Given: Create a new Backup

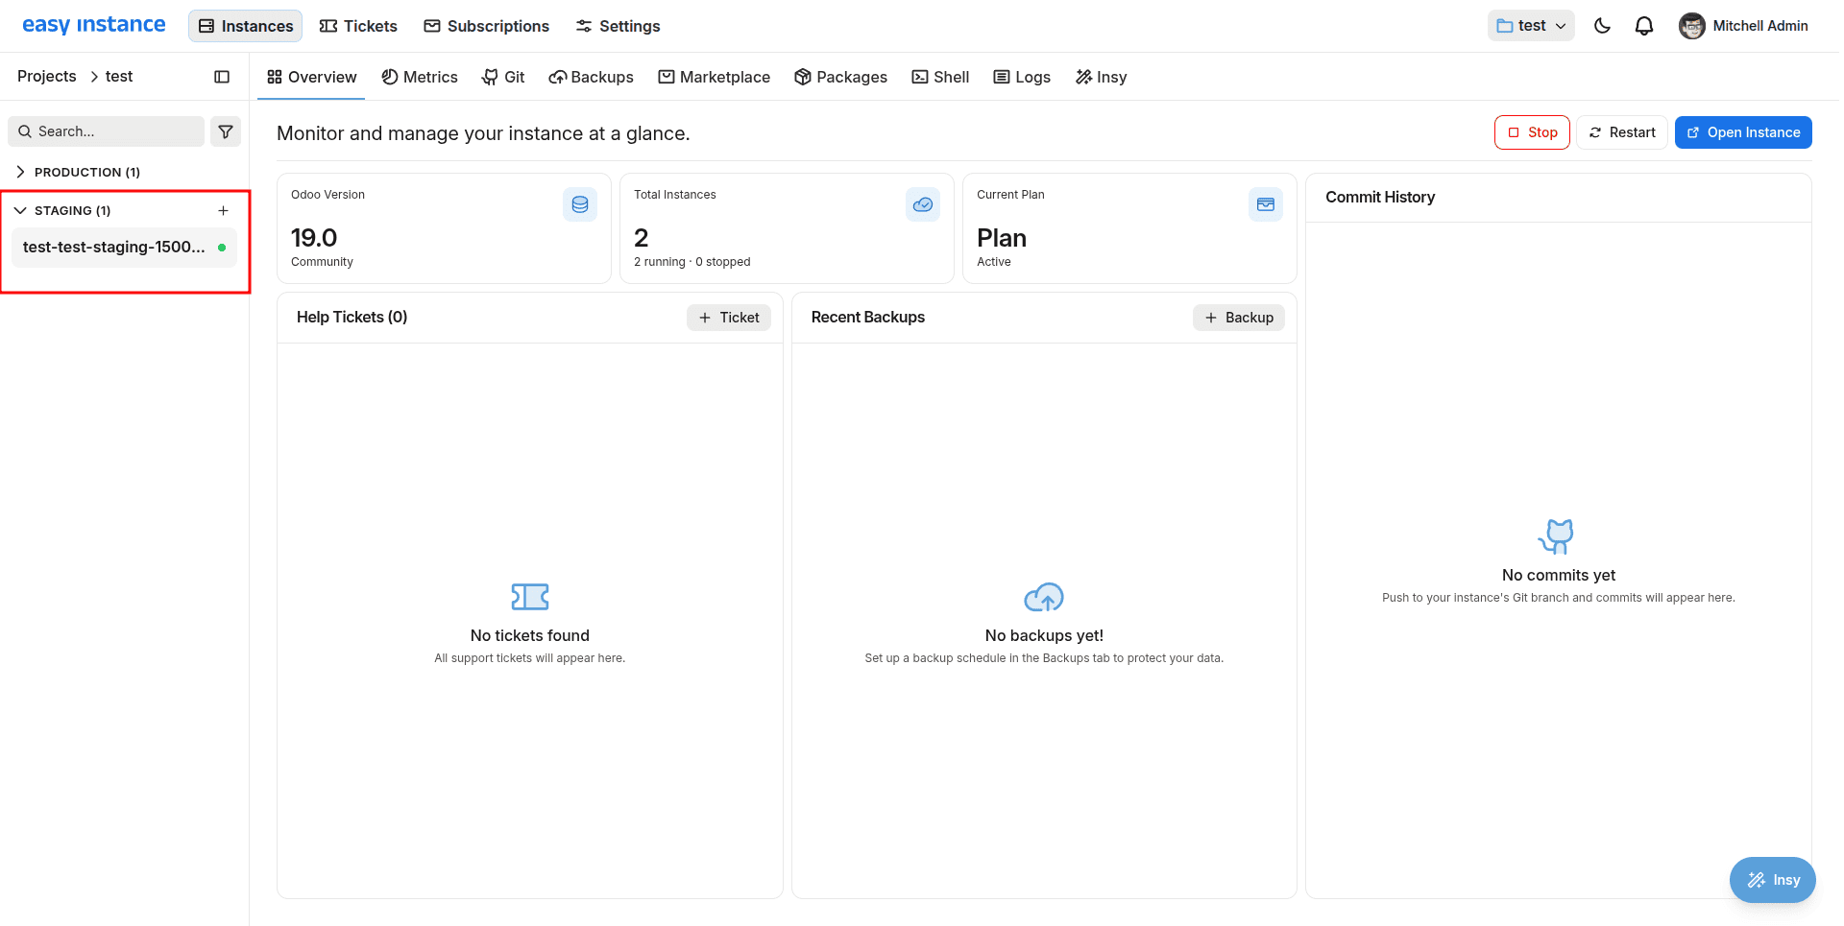Looking at the screenshot, I should pyautogui.click(x=1239, y=318).
